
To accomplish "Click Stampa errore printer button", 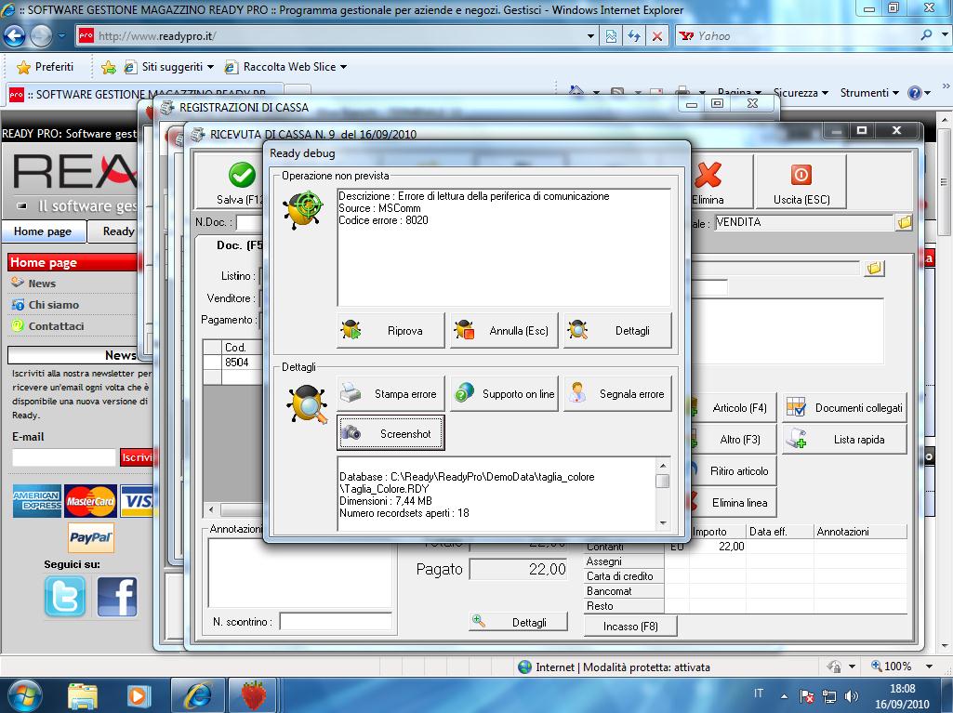I will [x=390, y=394].
